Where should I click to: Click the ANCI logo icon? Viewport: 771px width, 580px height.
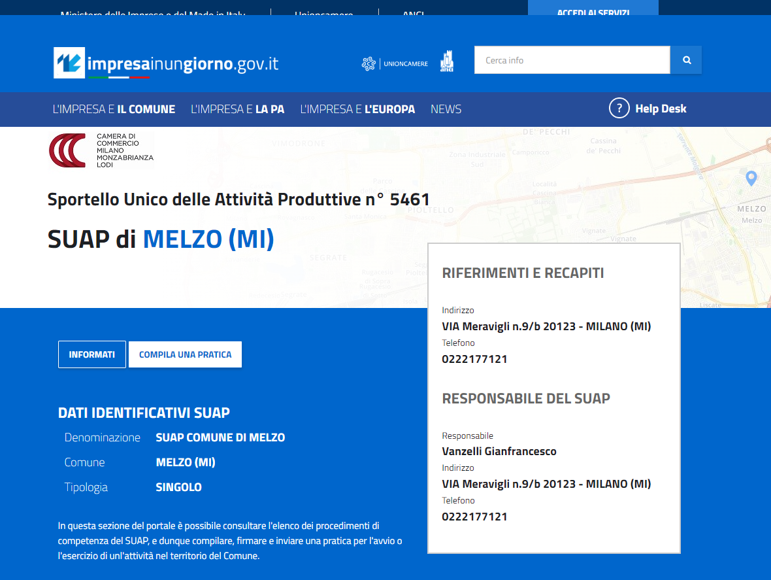coord(446,61)
